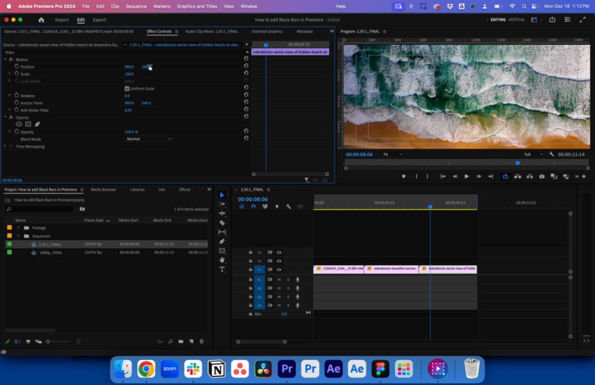The height and width of the screenshot is (385, 595).
Task: Add marker in timeline panel
Action: coord(277,206)
